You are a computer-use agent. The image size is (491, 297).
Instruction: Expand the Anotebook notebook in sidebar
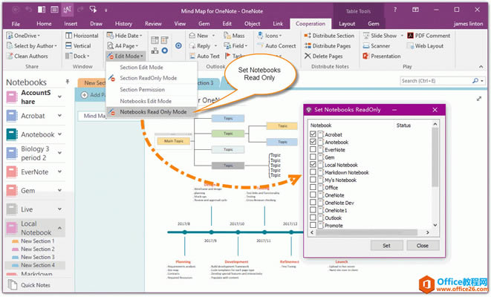[59, 134]
